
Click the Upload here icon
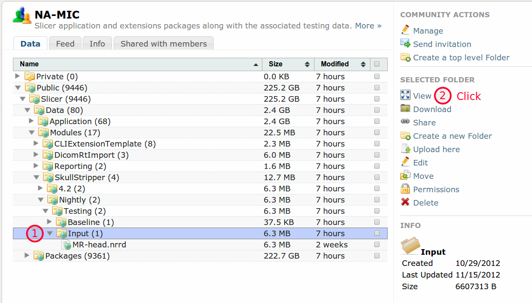[x=405, y=149]
